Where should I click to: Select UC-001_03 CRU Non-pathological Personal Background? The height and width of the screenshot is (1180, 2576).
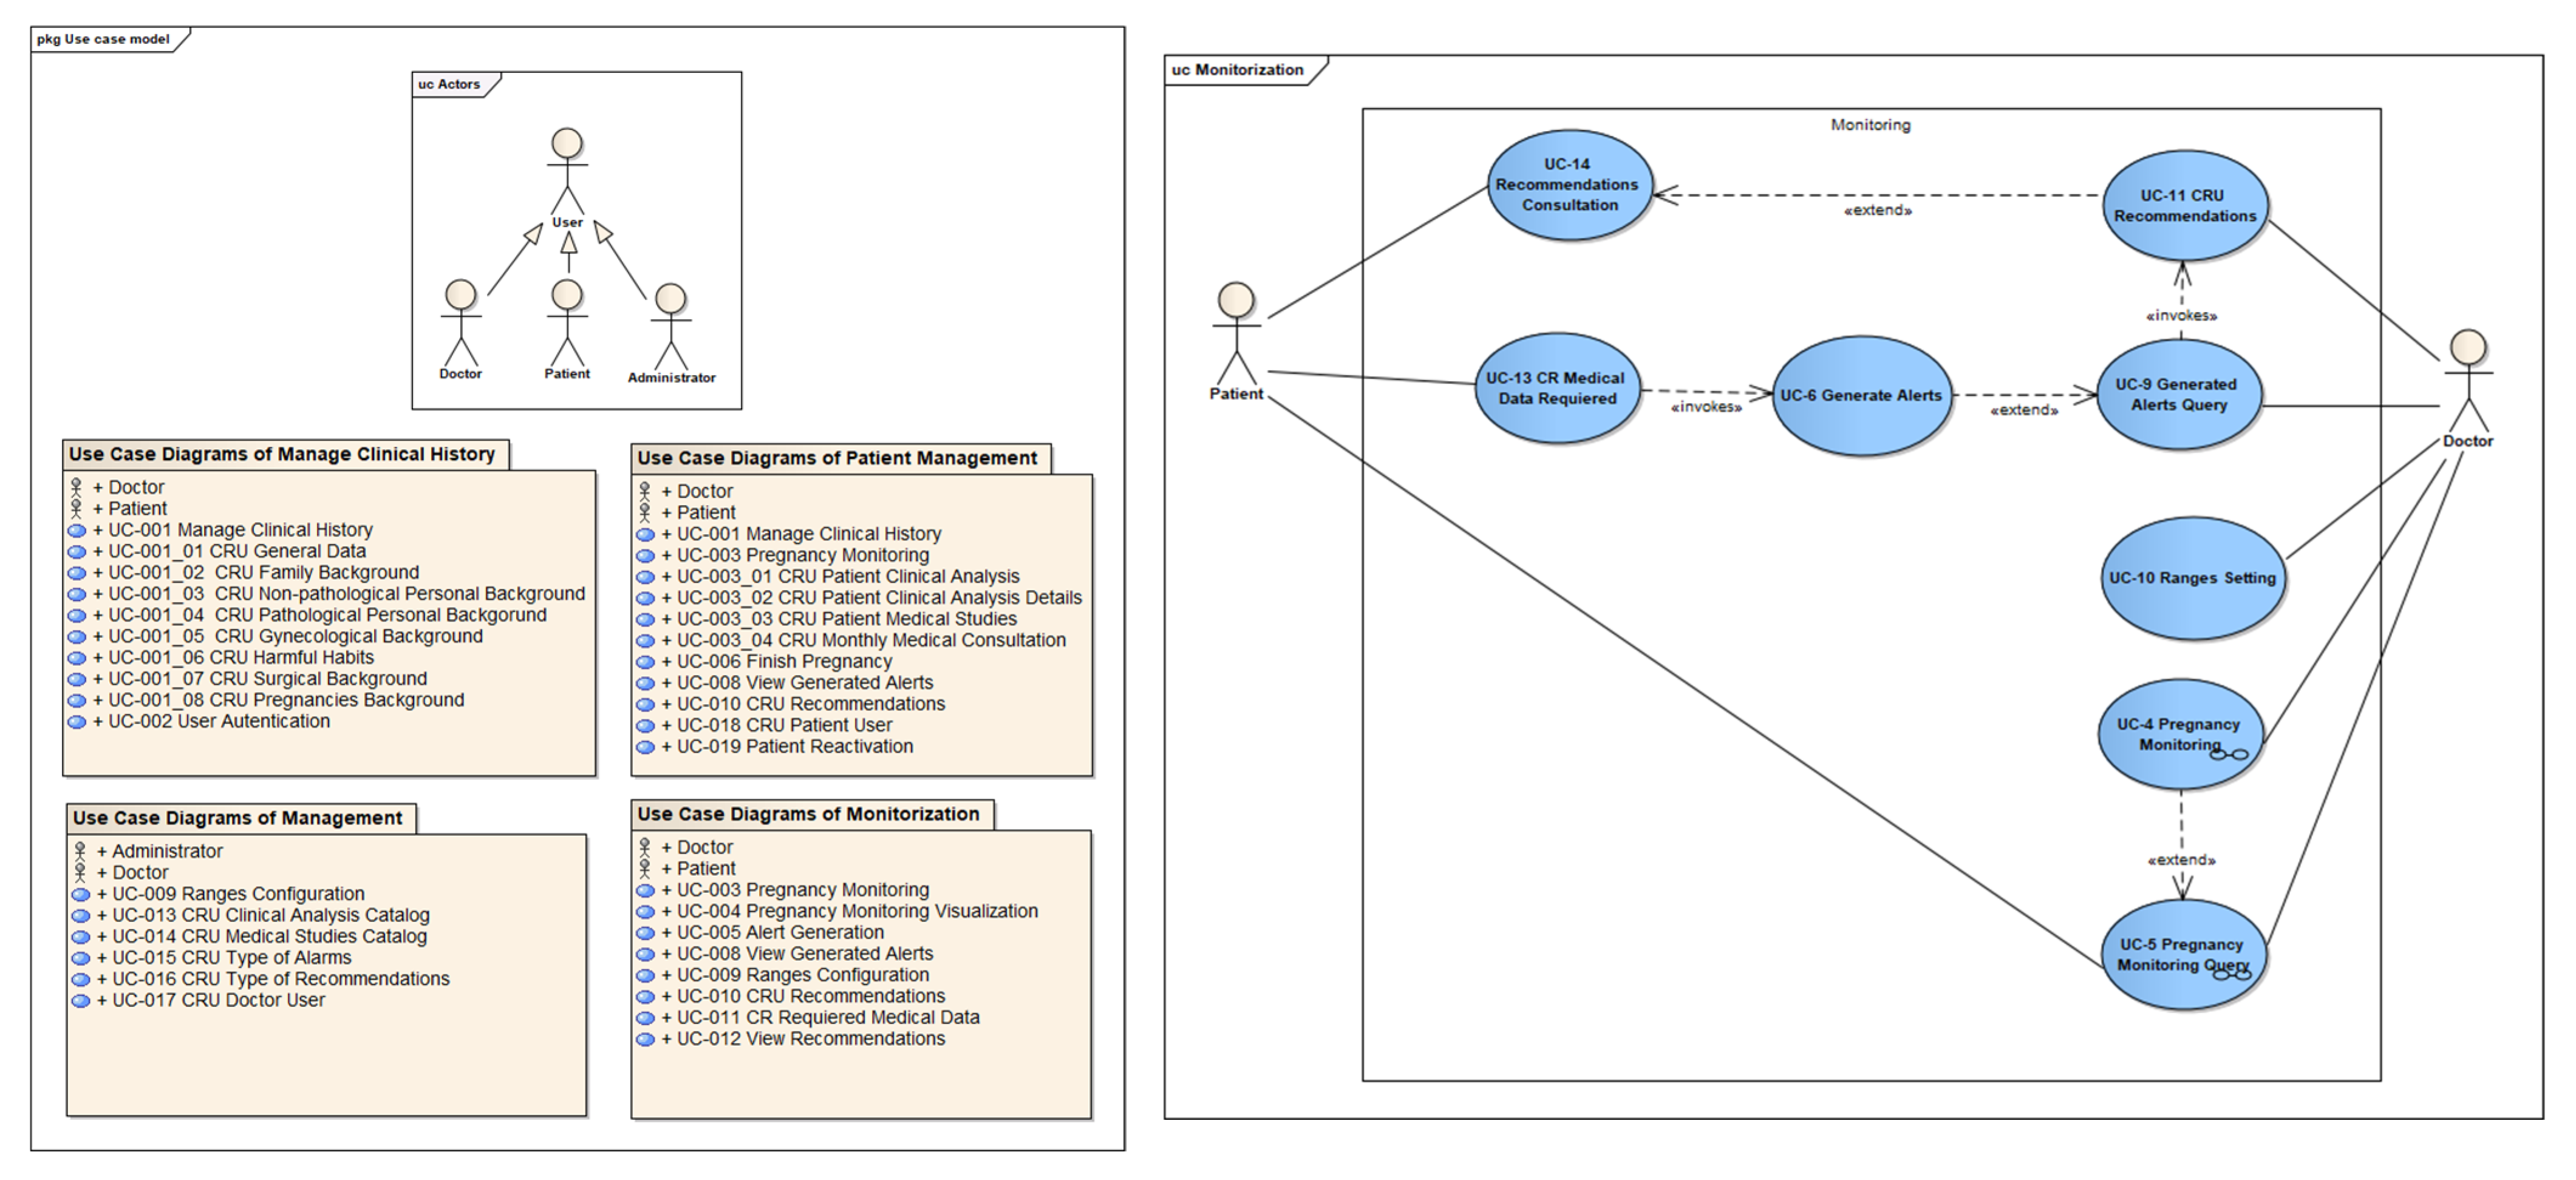326,594
